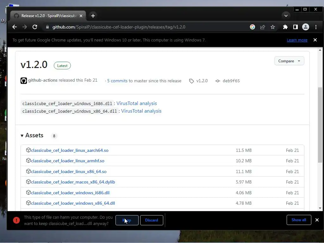
Task: Open VirusTotal analysis for x86_64 dll
Action: (141, 111)
